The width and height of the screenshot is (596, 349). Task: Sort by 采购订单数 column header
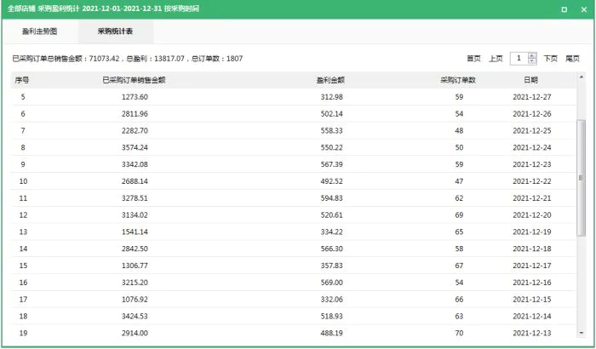[458, 80]
